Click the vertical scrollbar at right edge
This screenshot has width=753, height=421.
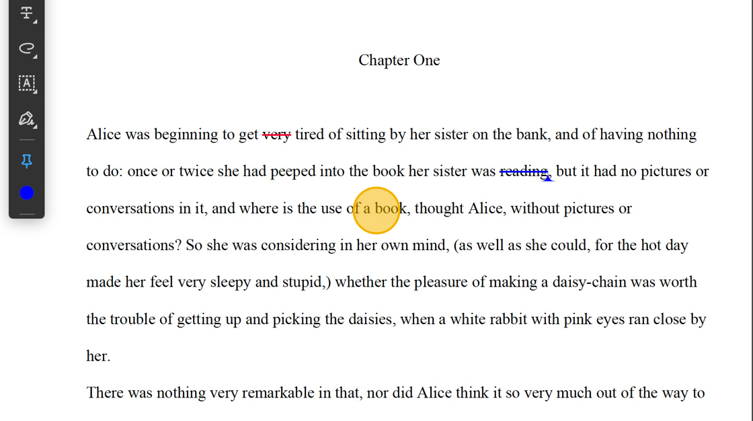pyautogui.click(x=751, y=210)
